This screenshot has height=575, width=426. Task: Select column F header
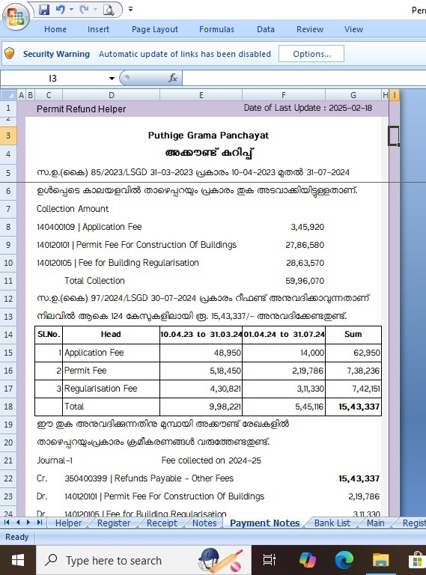pyautogui.click(x=284, y=95)
